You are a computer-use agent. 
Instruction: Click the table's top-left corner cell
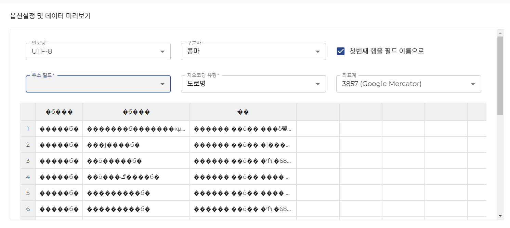[x=28, y=112]
